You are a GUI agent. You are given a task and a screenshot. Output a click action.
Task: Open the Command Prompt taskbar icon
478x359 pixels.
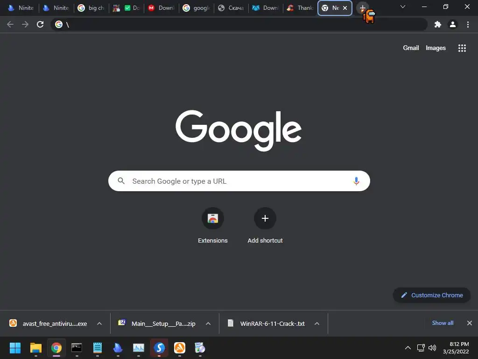[77, 348]
